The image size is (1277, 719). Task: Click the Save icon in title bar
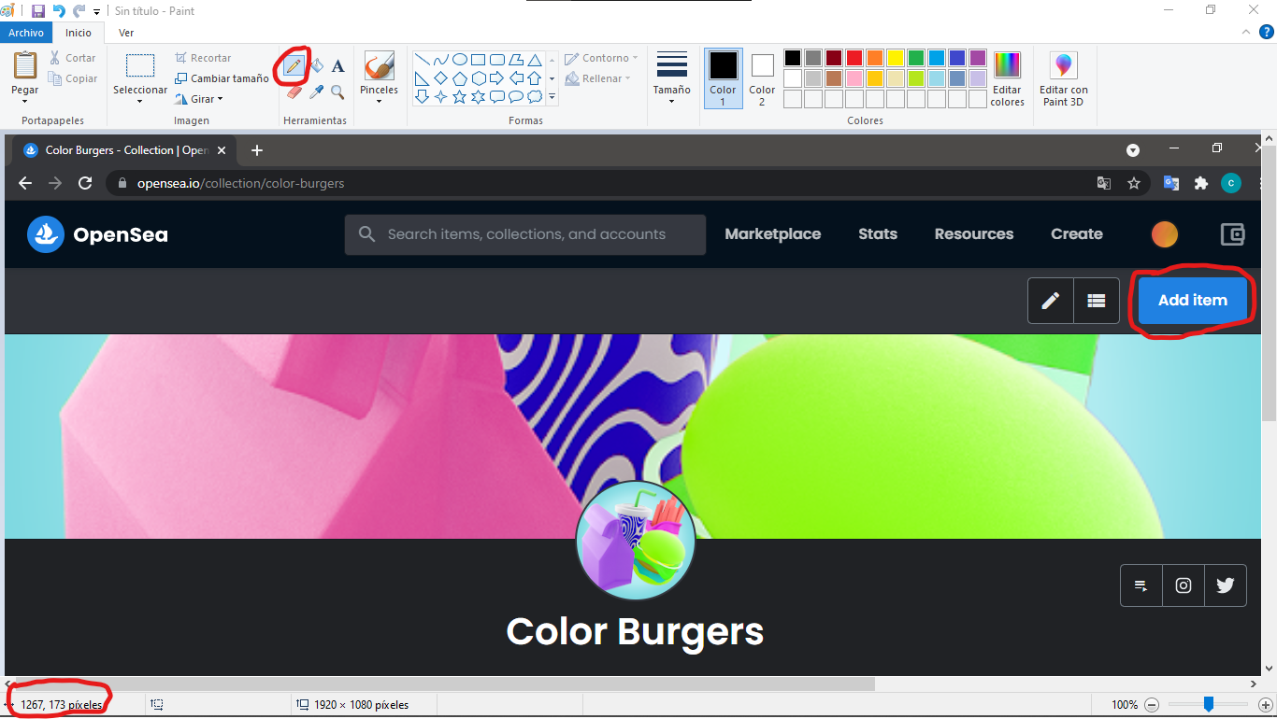[x=38, y=11]
